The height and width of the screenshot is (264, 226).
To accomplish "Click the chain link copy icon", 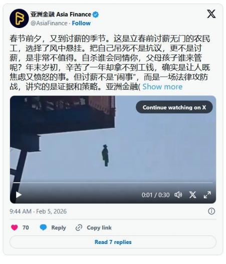I will click(x=79, y=227).
